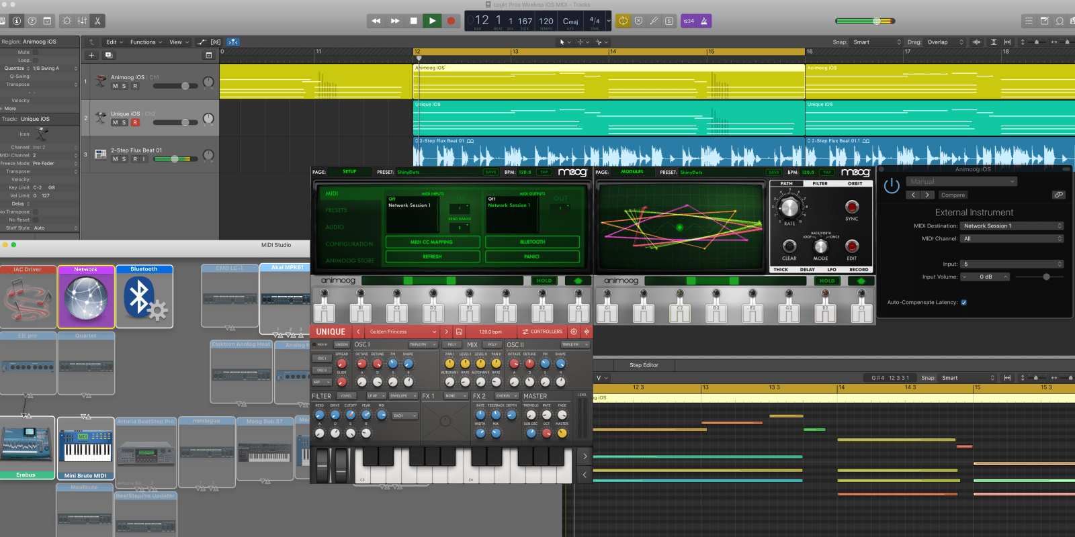
Task: Open the Snap Smart dropdown in the tracks area
Action: [x=876, y=42]
